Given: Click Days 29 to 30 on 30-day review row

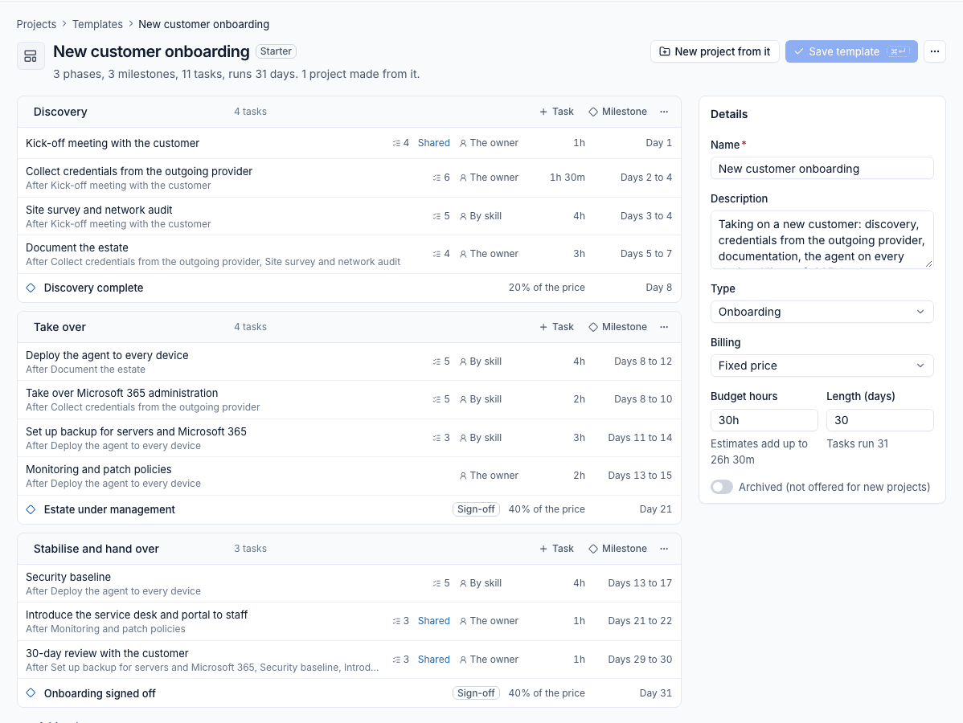Looking at the screenshot, I should click(x=640, y=660).
